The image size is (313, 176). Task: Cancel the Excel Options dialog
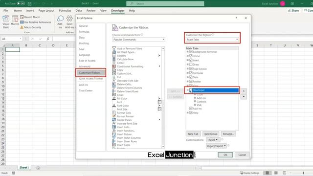[x=242, y=155]
